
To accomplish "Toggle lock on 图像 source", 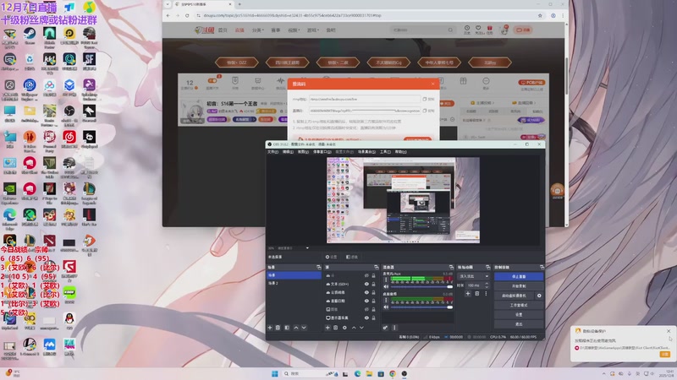I will [373, 309].
